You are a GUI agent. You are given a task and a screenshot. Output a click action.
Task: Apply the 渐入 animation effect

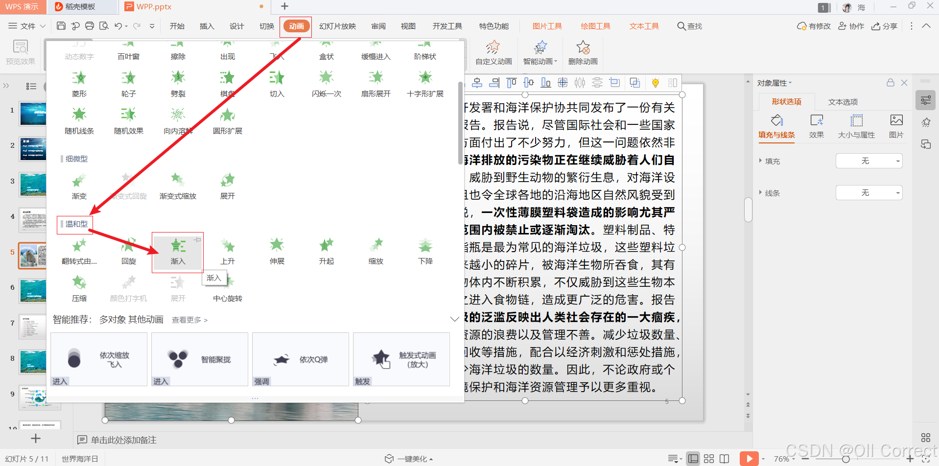[178, 252]
